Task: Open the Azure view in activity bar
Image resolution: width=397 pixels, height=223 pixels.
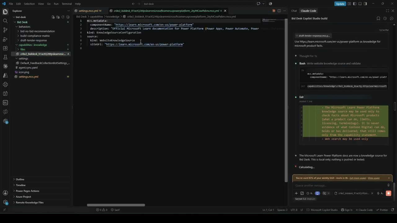Action: click(5, 75)
